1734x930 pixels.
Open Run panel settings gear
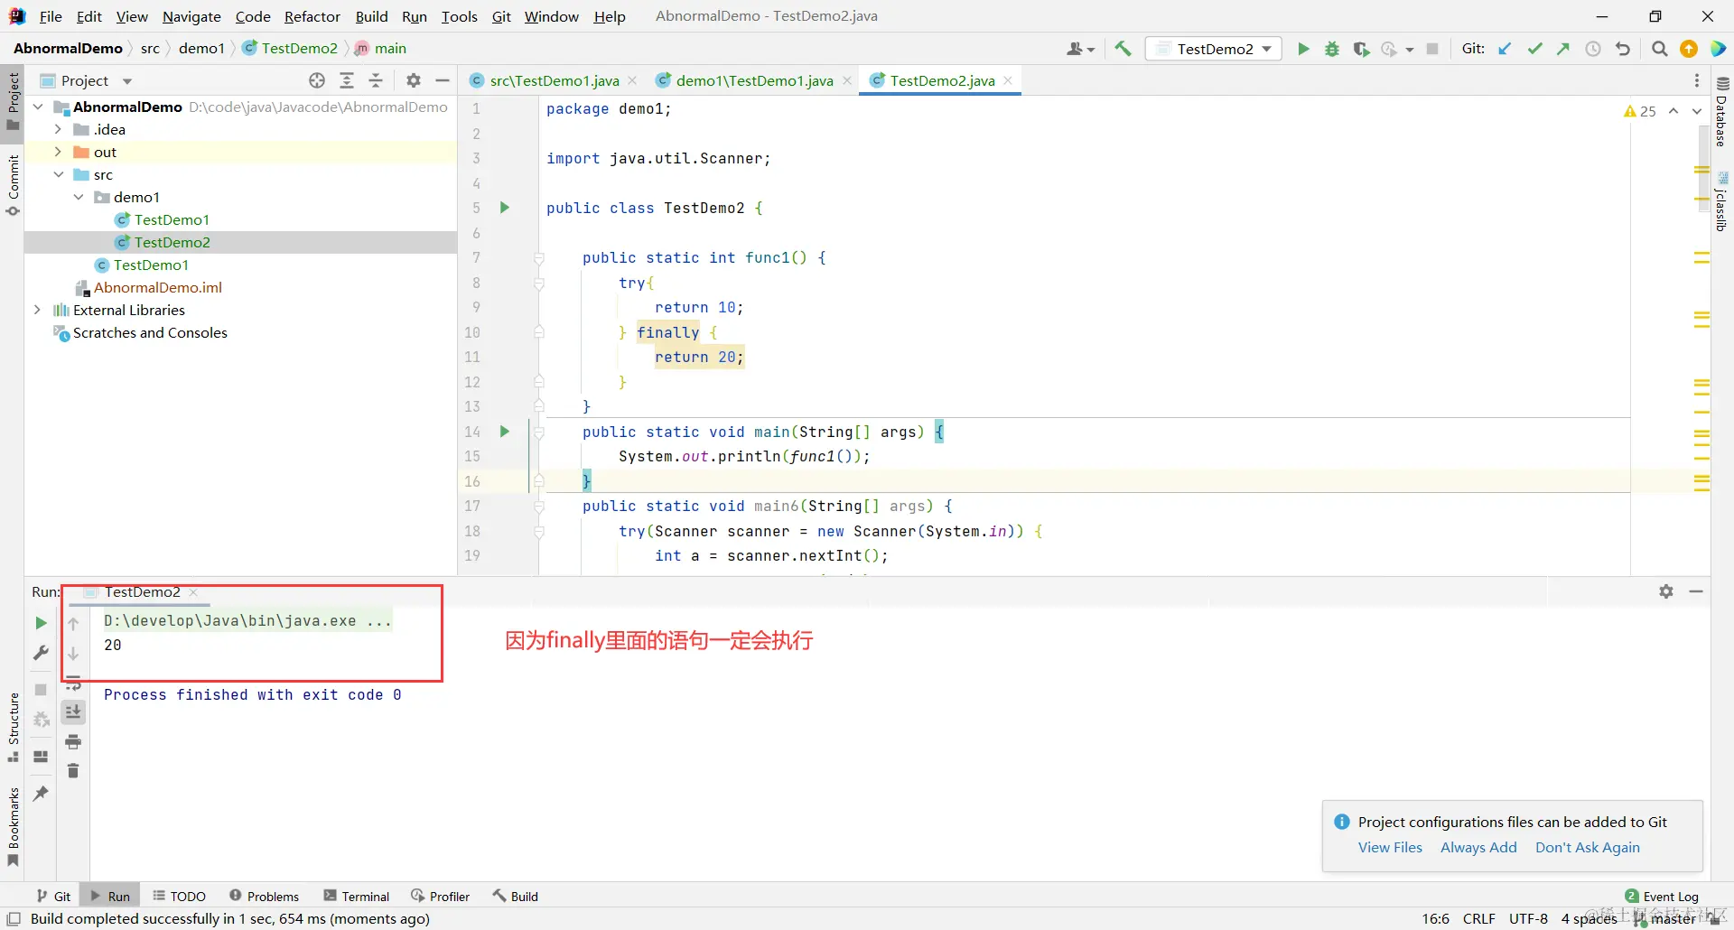(x=1666, y=591)
